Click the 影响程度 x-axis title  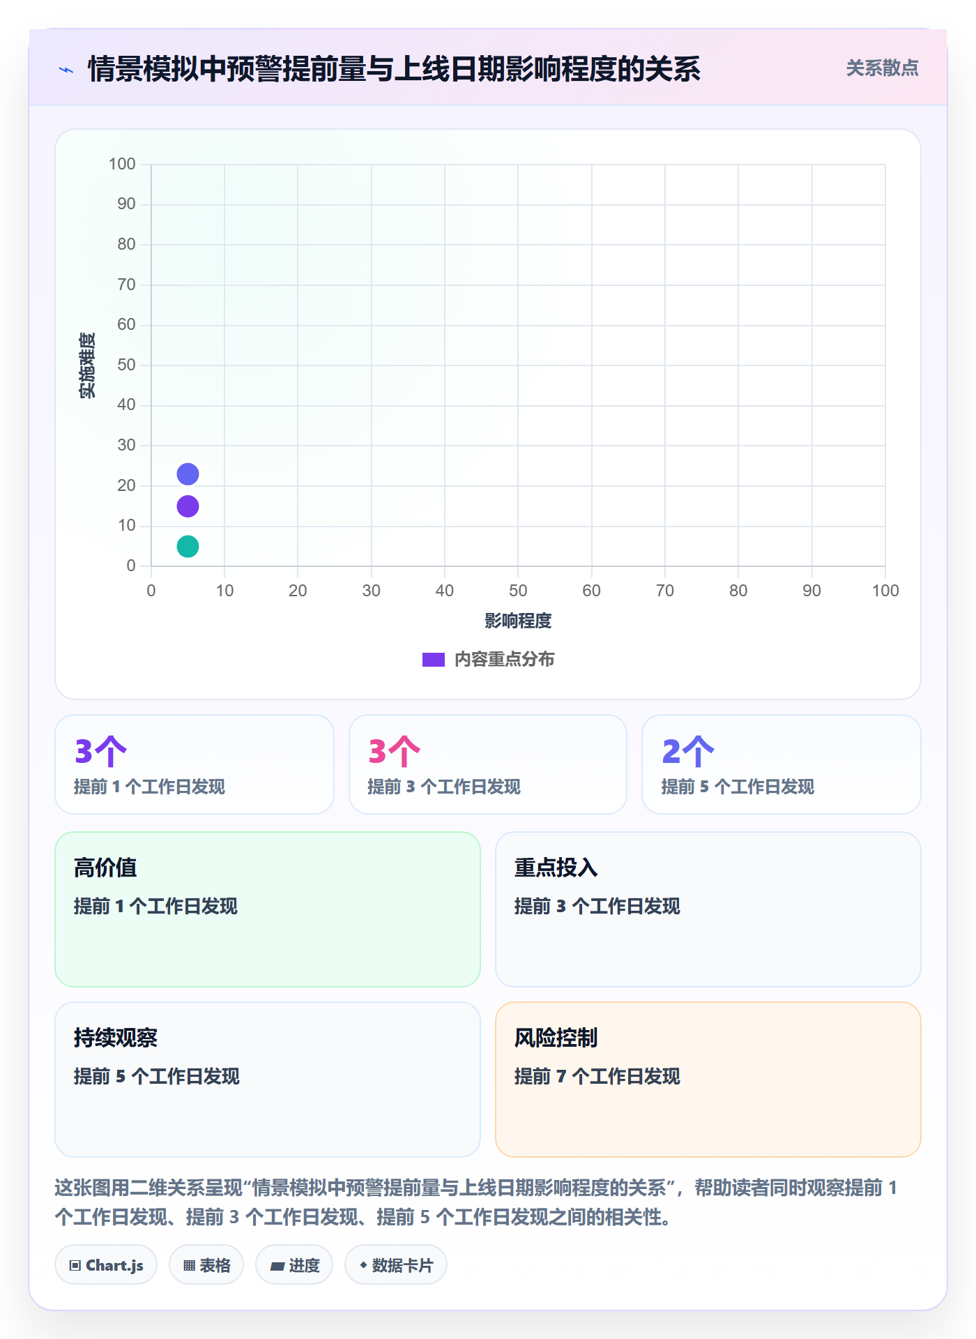518,621
